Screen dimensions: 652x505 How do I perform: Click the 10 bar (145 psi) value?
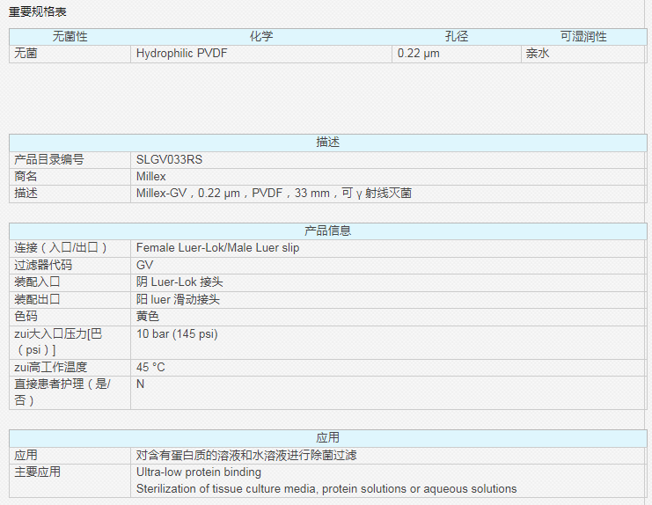177,333
